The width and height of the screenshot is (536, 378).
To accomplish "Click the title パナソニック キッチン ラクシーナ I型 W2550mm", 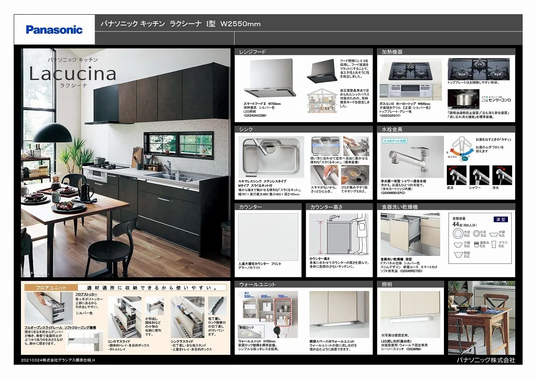I will (180, 24).
